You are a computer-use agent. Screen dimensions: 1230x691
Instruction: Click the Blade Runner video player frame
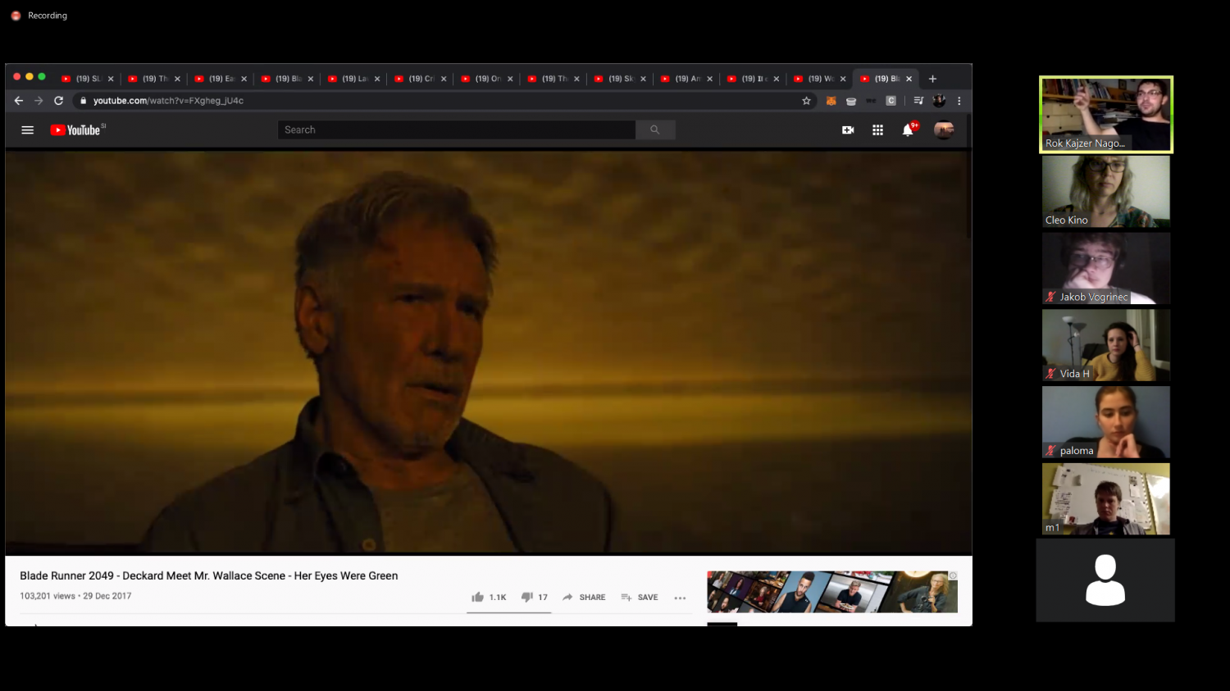(487, 352)
